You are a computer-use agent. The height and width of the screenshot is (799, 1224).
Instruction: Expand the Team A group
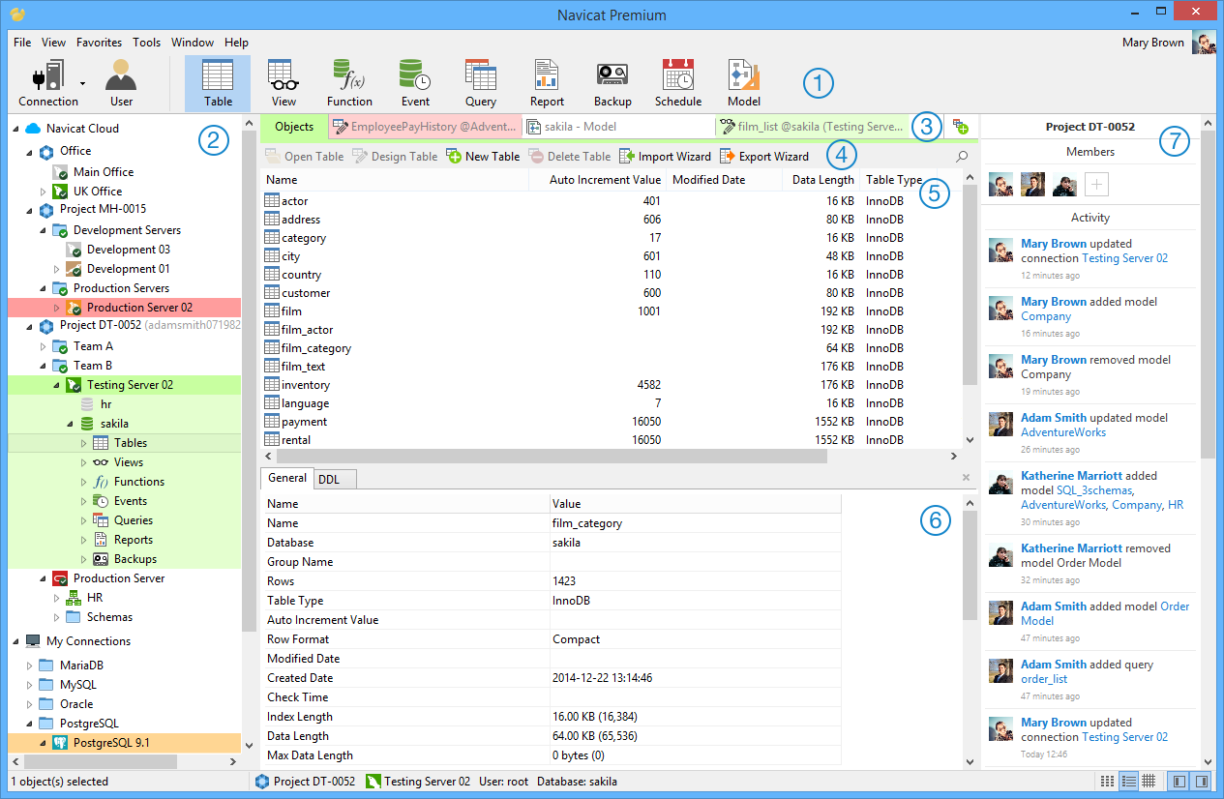pyautogui.click(x=43, y=346)
